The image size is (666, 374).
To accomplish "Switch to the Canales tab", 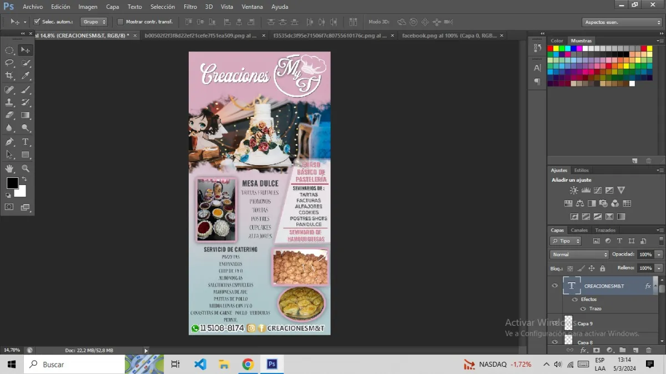I will pyautogui.click(x=579, y=230).
